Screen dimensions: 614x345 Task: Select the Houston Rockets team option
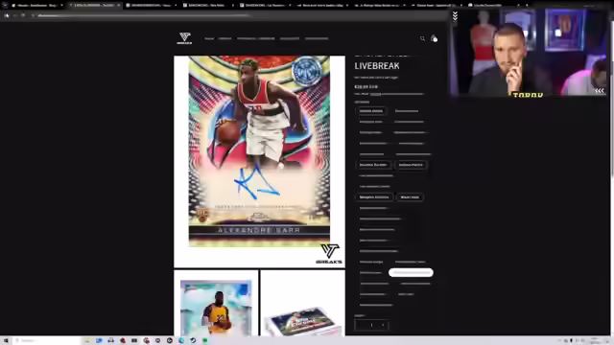[373, 165]
